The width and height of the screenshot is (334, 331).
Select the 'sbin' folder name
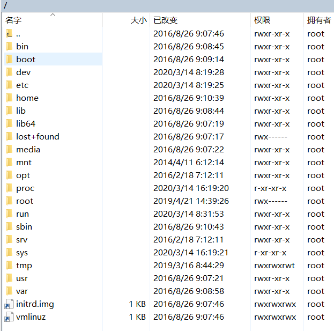[x=24, y=227]
